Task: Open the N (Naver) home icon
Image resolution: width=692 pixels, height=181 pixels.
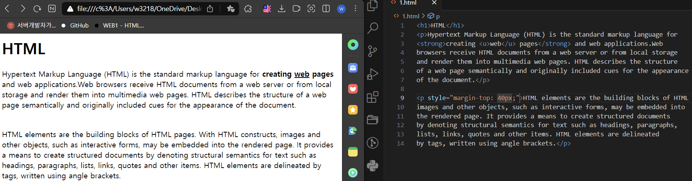Action: point(52,8)
